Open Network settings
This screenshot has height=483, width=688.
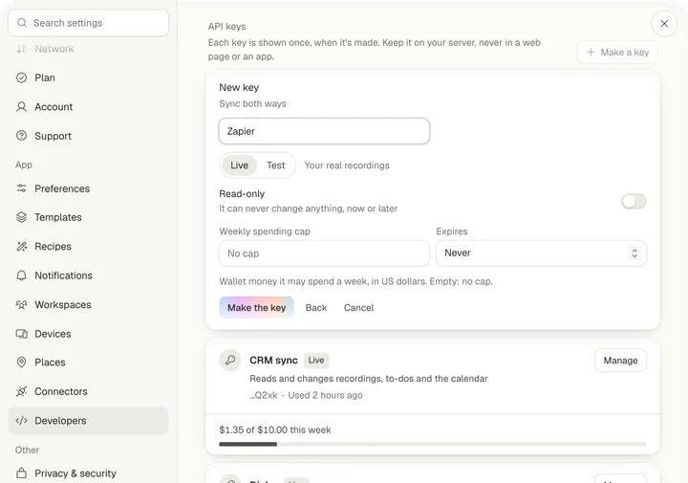(88, 49)
